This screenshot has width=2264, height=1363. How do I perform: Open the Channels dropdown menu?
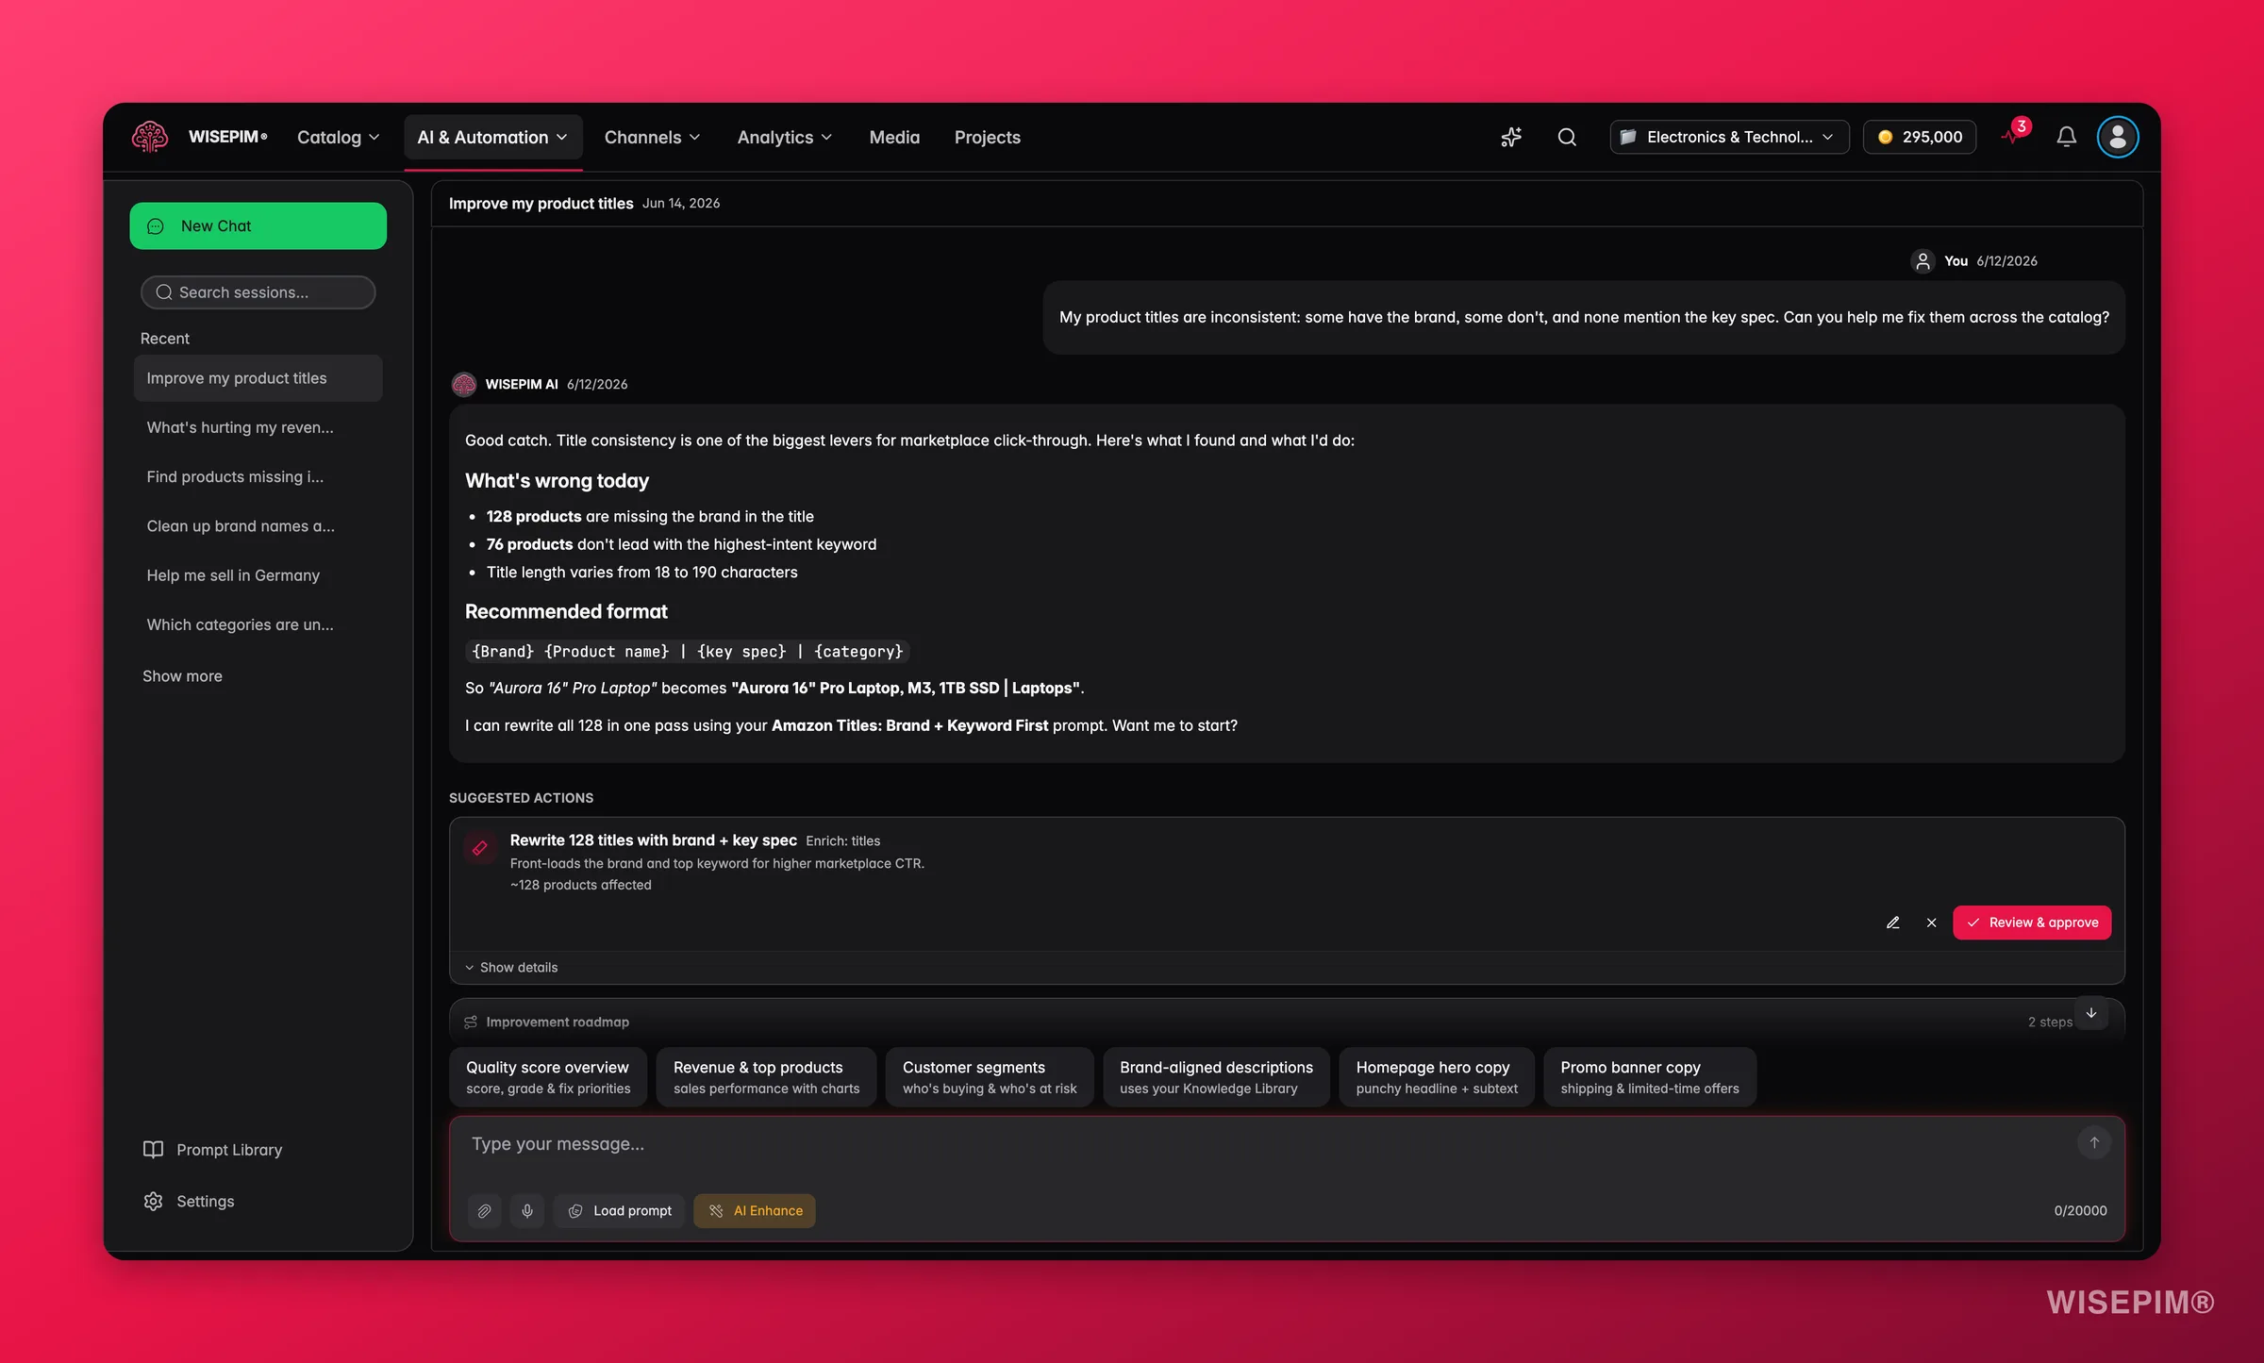click(x=652, y=138)
